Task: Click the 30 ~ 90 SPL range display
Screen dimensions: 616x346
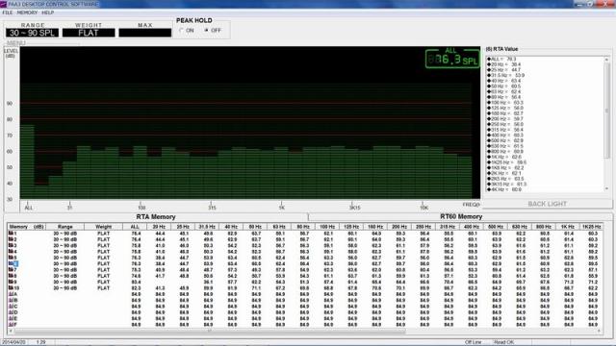Action: [x=32, y=33]
